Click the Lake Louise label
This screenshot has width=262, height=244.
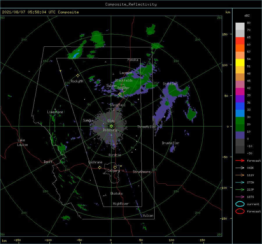pos(22,142)
